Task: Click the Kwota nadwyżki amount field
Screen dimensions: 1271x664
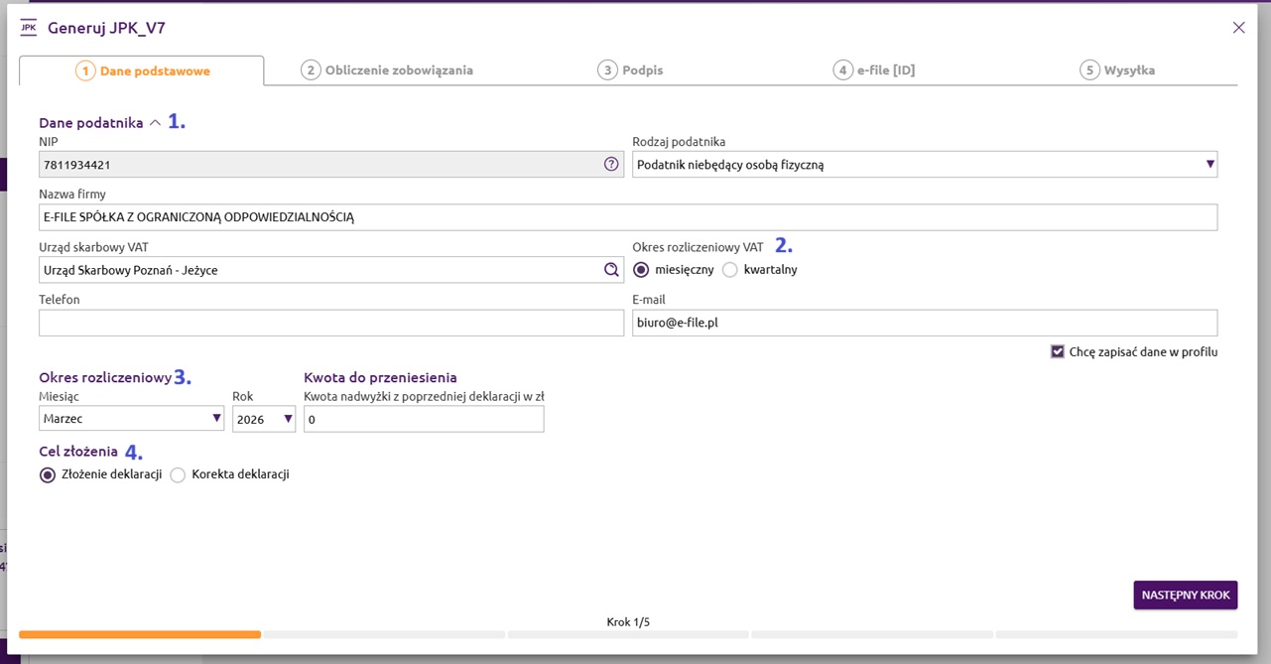Action: click(x=424, y=420)
